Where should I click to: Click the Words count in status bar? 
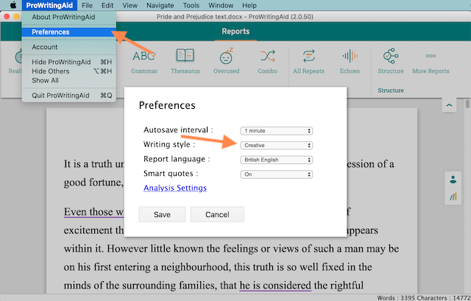coord(396,298)
